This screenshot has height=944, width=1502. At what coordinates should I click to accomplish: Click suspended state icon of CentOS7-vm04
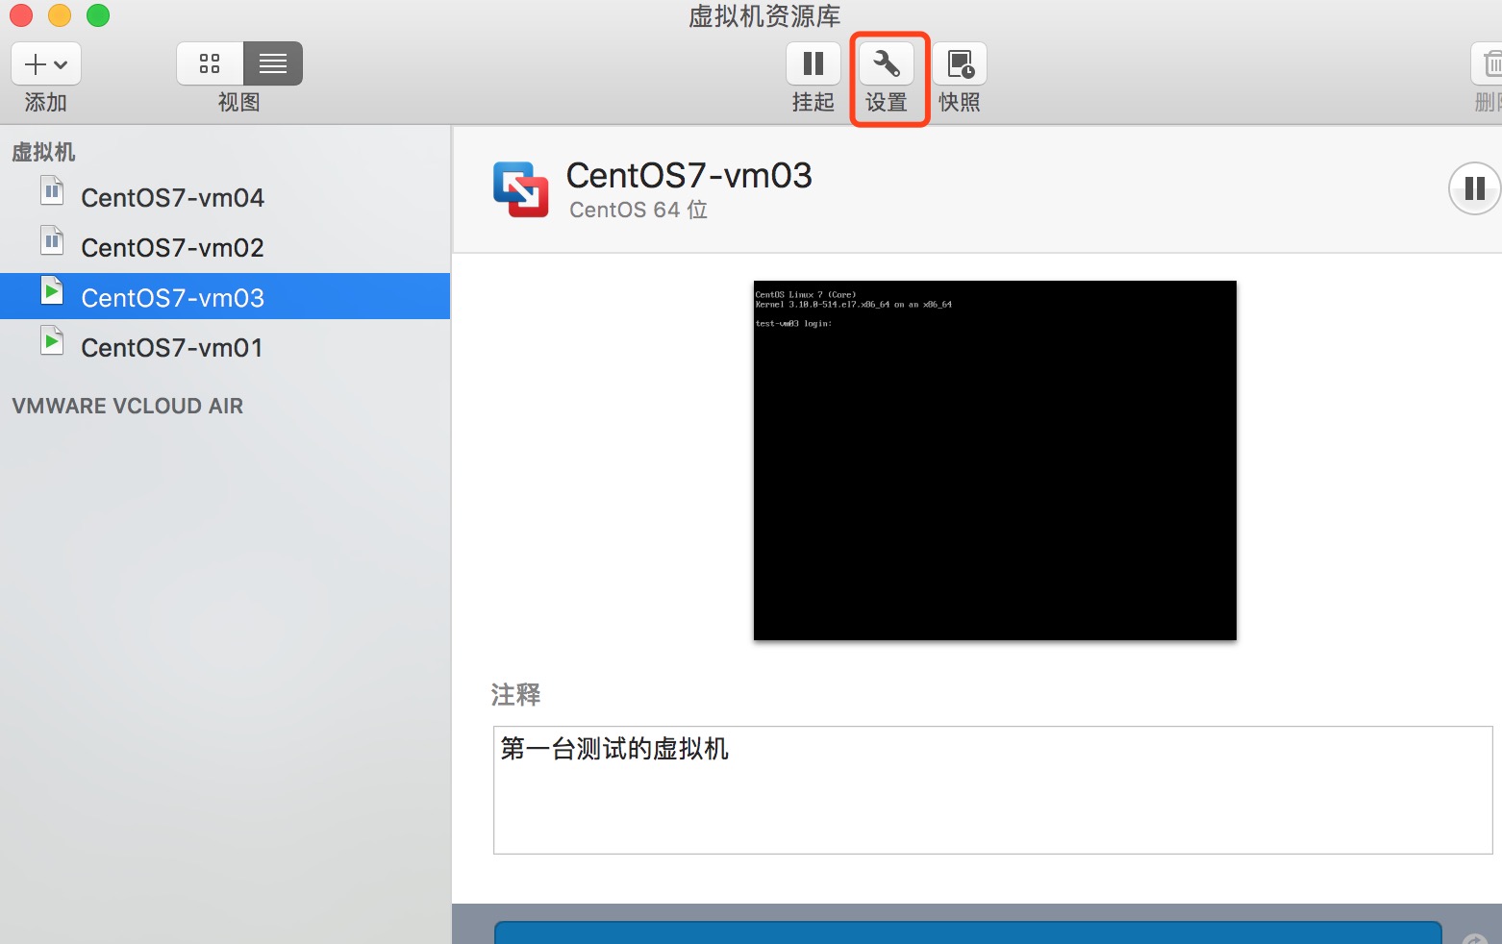52,192
